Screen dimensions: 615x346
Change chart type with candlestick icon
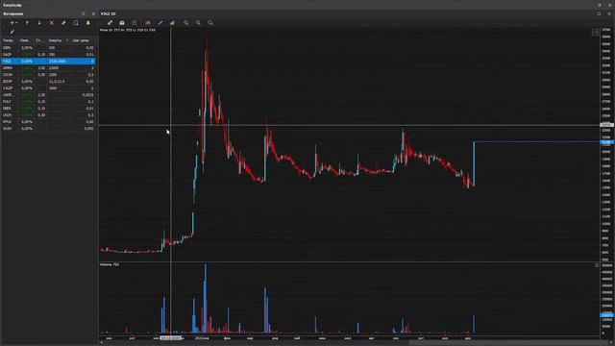coord(147,23)
